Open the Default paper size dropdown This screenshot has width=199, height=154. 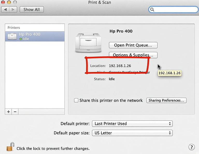tap(132, 133)
